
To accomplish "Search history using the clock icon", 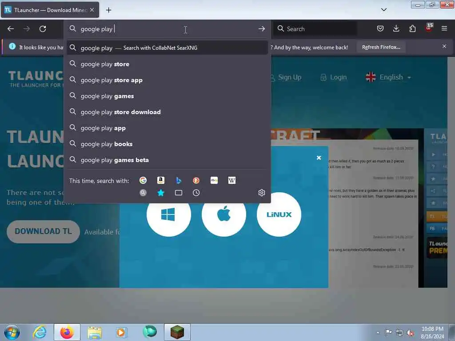I will tap(196, 193).
